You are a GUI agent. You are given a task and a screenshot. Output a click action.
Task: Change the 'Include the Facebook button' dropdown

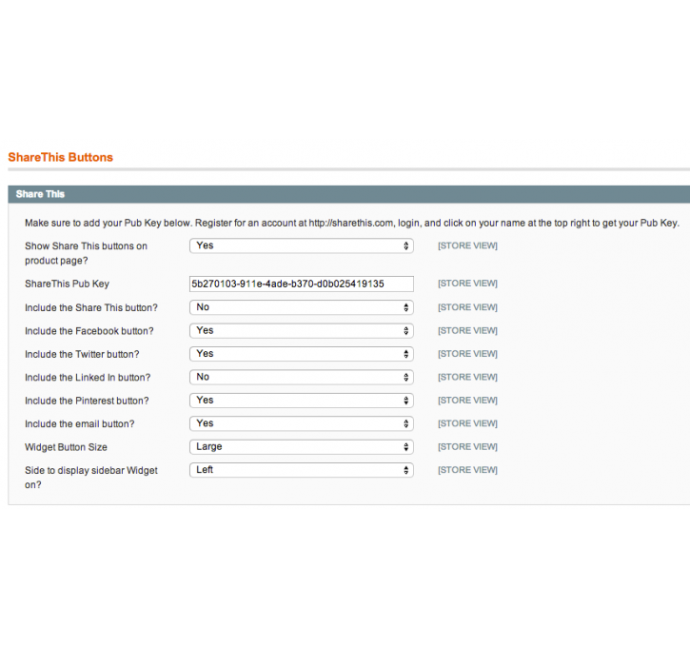(302, 331)
